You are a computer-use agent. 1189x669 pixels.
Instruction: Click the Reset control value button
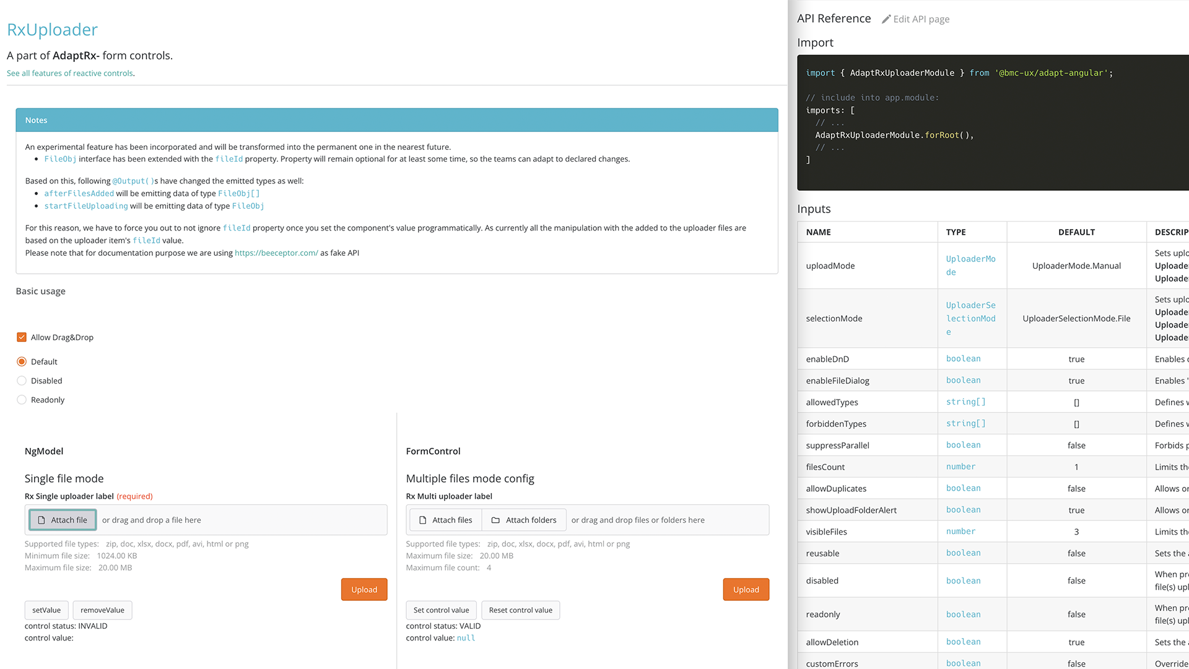[x=520, y=610]
